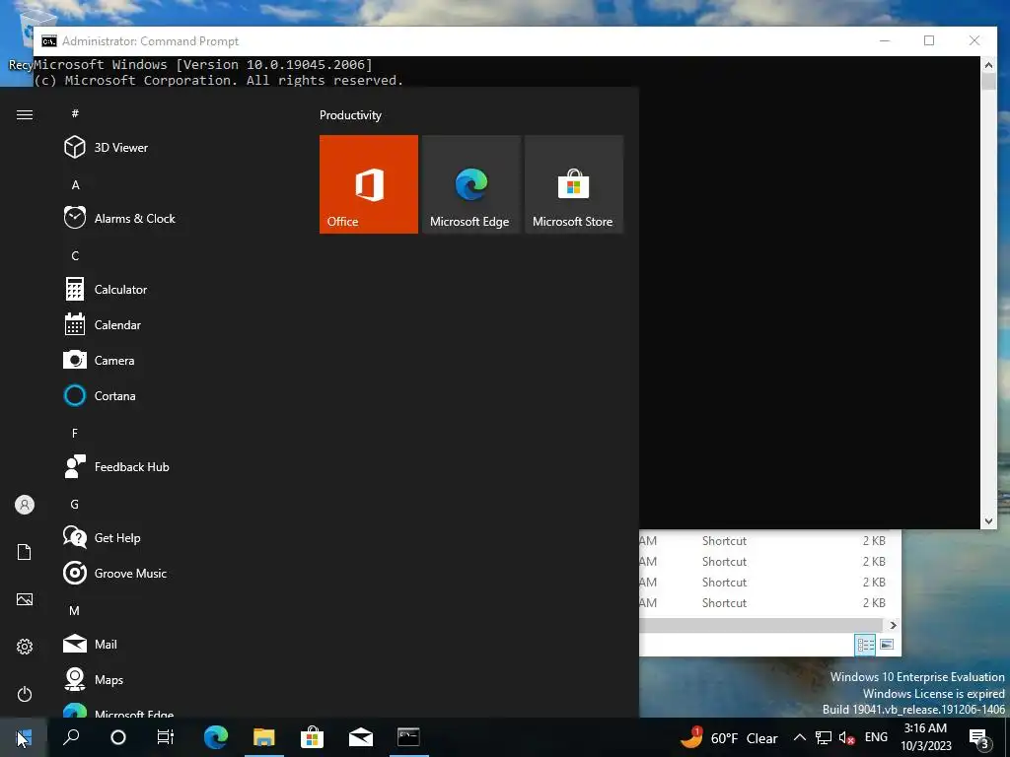This screenshot has width=1010, height=757.
Task: Expand the Start menu hamburger navigation
Action: pyautogui.click(x=25, y=114)
